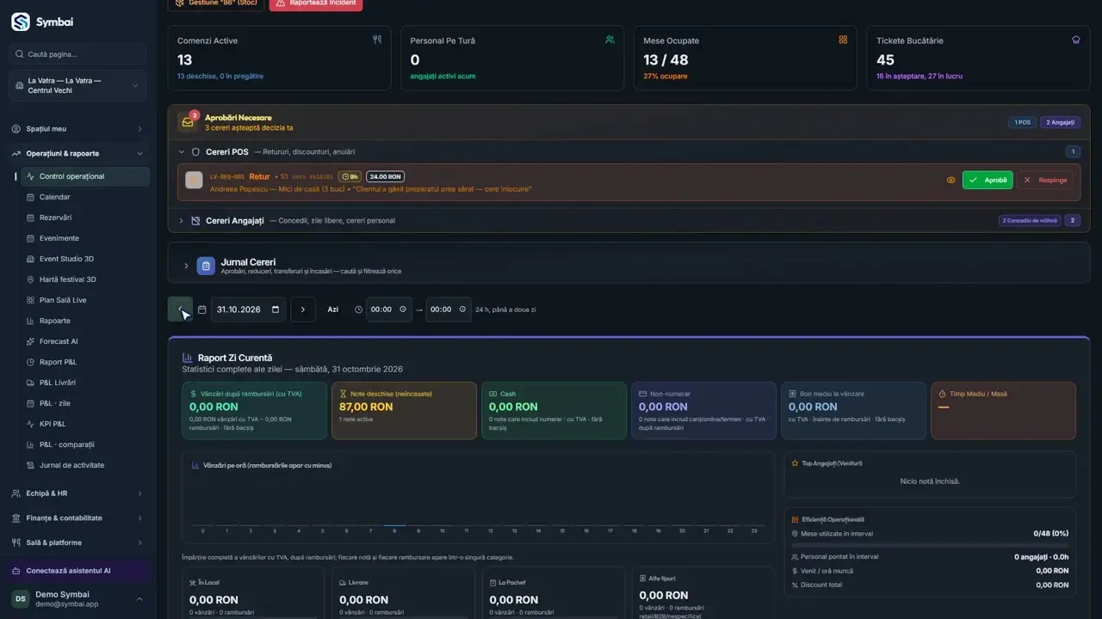Click the Raport P&L sidebar icon
This screenshot has width=1102, height=619.
click(30, 362)
